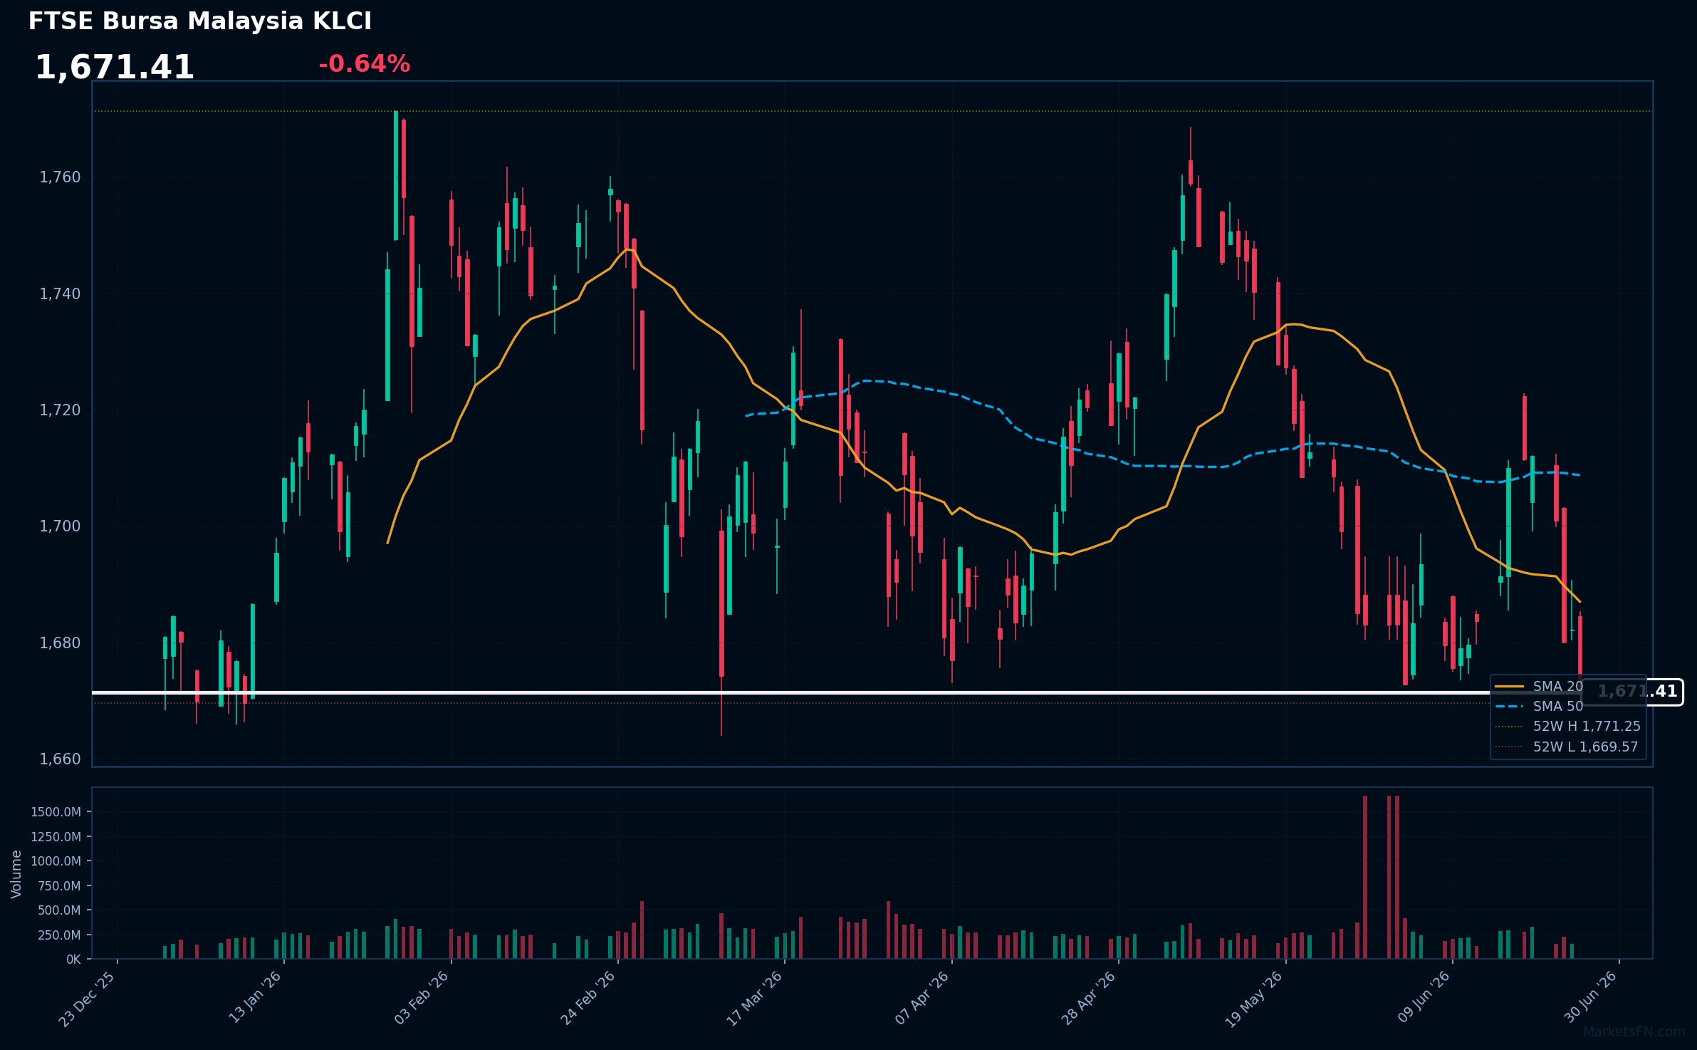The width and height of the screenshot is (1697, 1050).
Task: Select the 24 Feb '26 date label
Action: (588, 999)
